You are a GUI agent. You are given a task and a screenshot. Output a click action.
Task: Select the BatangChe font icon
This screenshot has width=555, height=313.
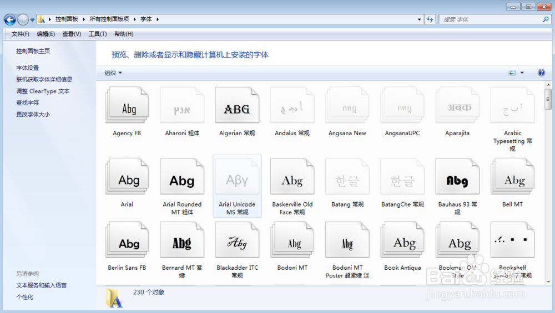pyautogui.click(x=402, y=177)
